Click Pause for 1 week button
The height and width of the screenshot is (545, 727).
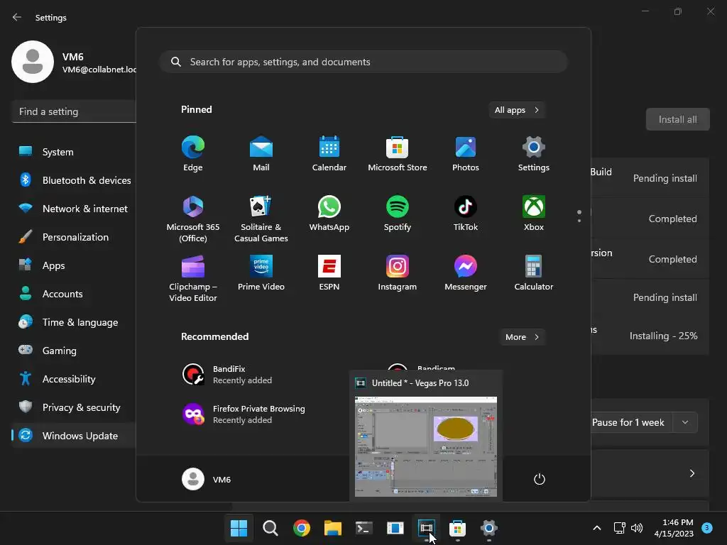coord(631,423)
